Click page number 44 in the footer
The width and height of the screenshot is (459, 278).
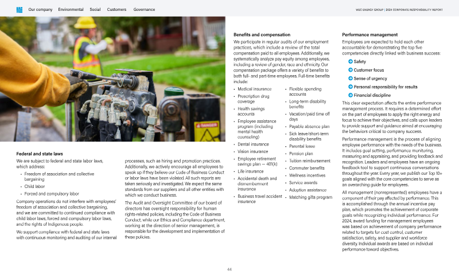click(x=229, y=269)
